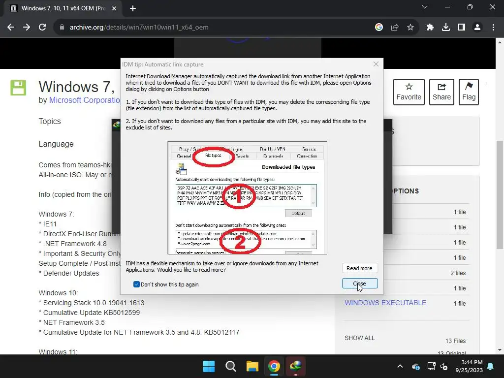Image resolution: width=504 pixels, height=378 pixels.
Task: Open the Microsoft Corporation link
Action: [85, 100]
